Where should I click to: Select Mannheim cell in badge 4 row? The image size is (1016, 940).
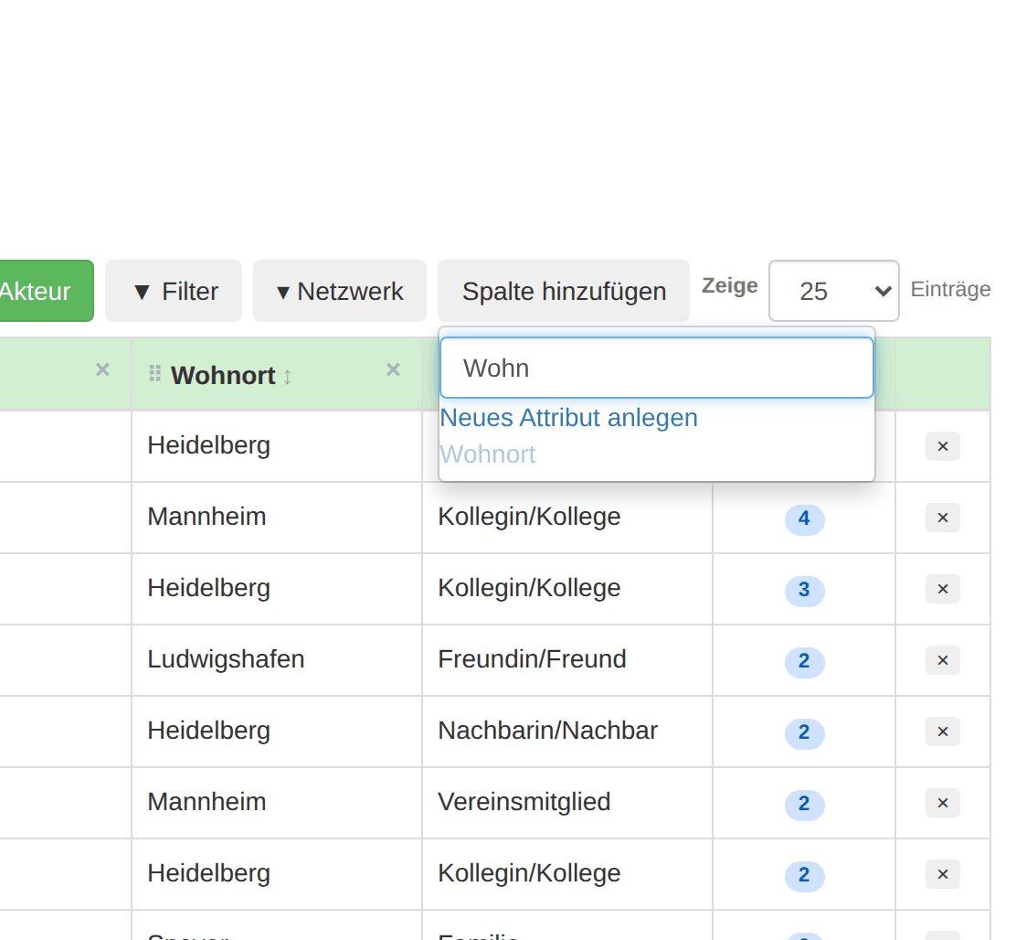[x=277, y=518]
